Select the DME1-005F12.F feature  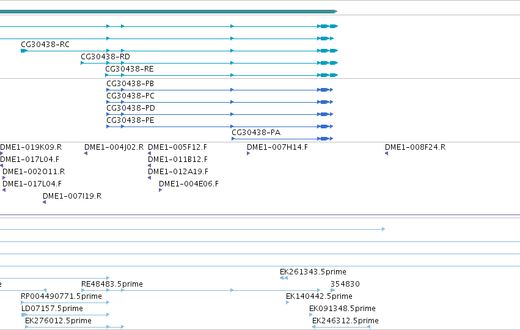tap(177, 147)
